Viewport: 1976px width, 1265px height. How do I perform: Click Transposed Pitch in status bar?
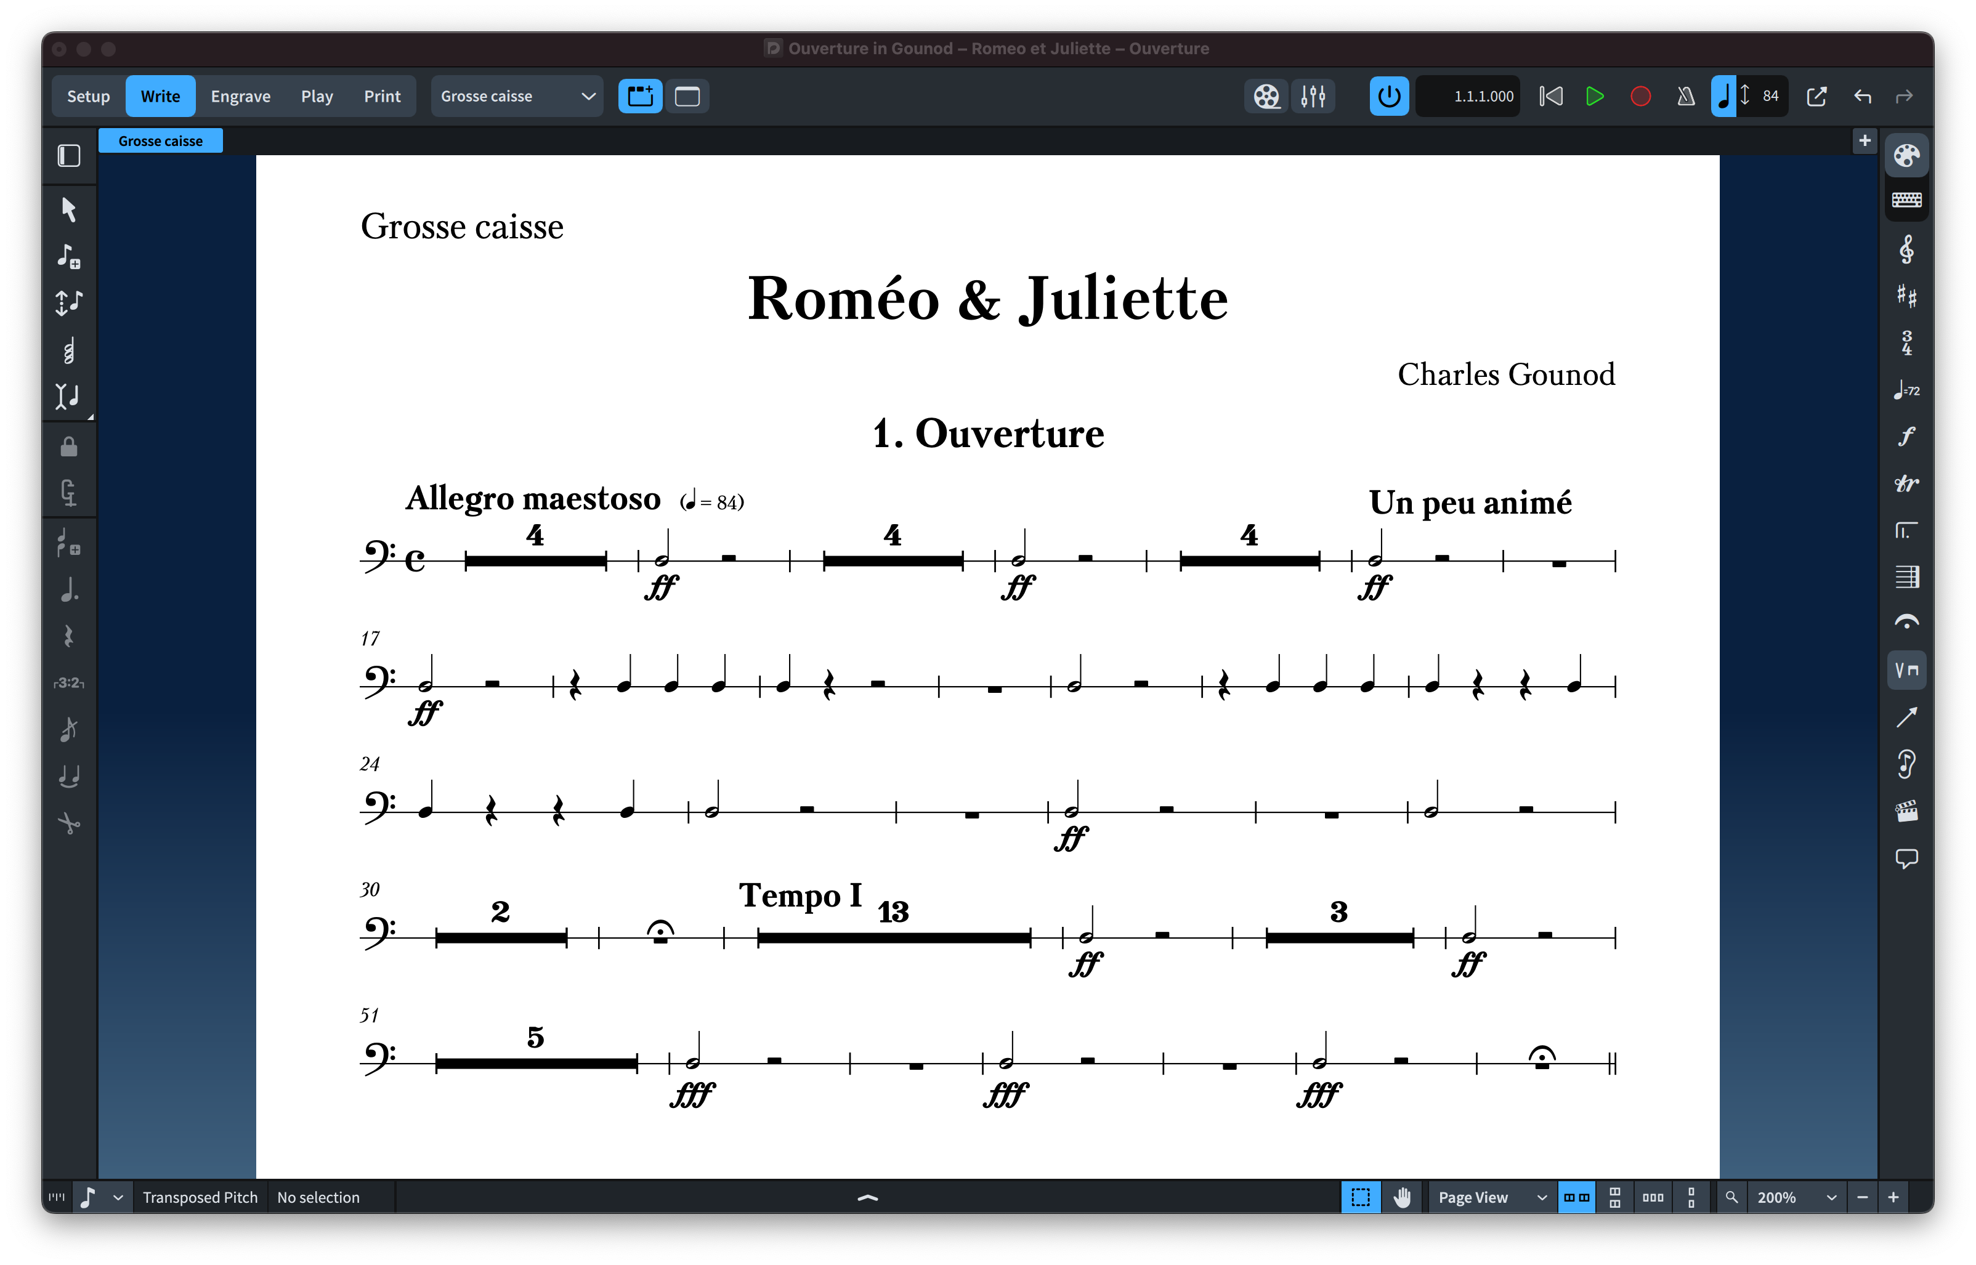[200, 1198]
